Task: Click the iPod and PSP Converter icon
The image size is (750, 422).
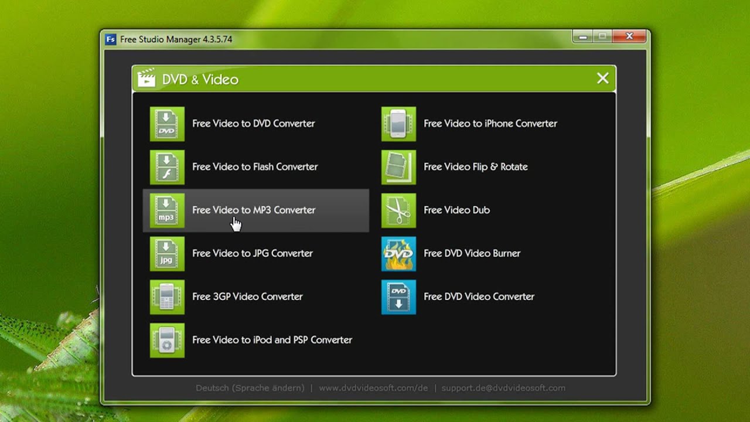Action: pyautogui.click(x=167, y=341)
